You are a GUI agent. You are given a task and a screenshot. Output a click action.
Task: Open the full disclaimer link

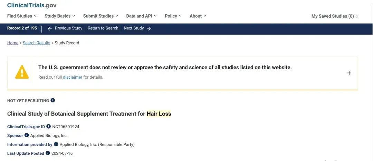73,77
